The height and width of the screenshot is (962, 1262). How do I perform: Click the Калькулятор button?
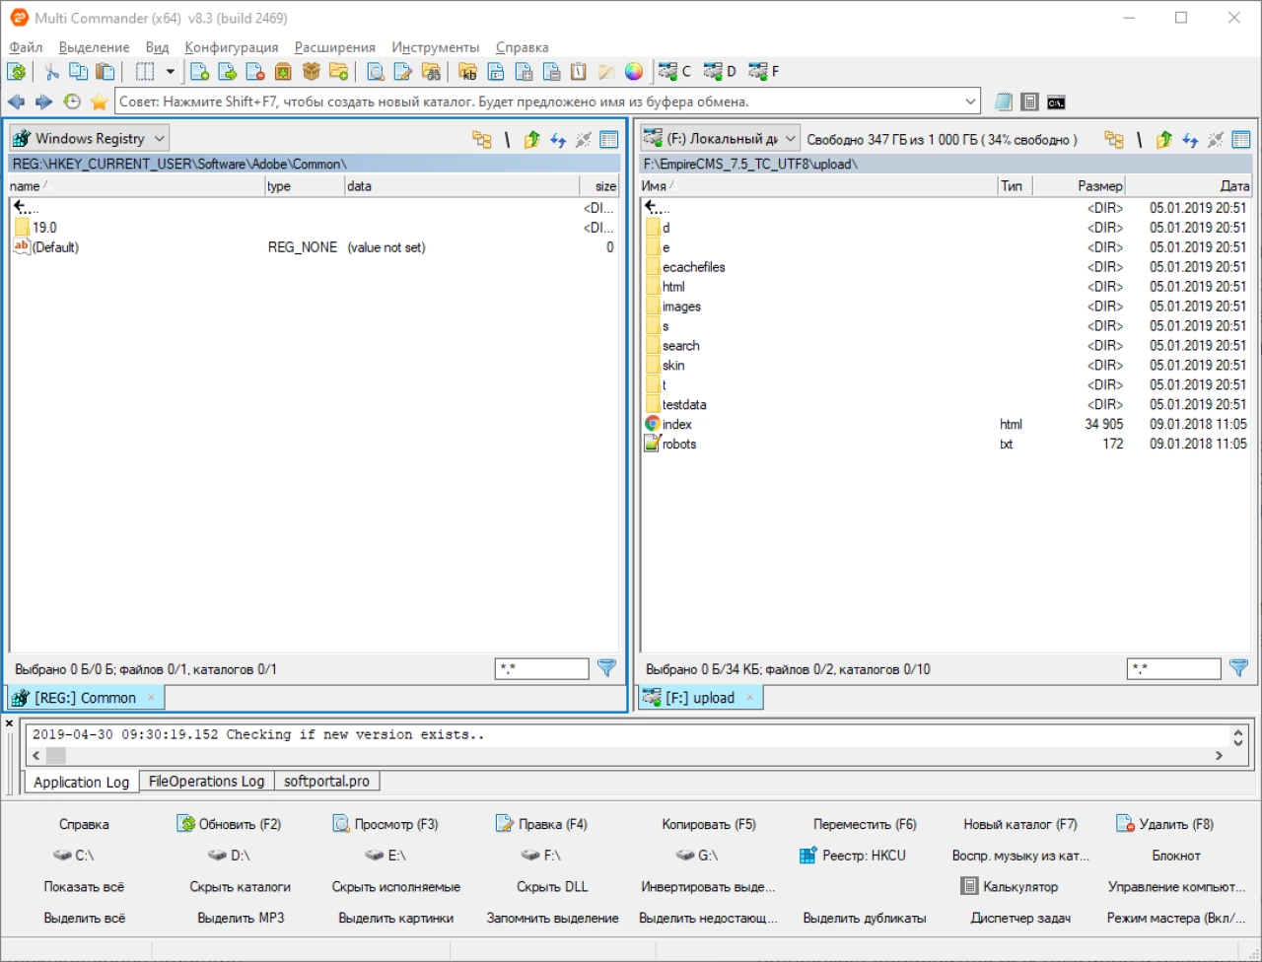point(1009,887)
